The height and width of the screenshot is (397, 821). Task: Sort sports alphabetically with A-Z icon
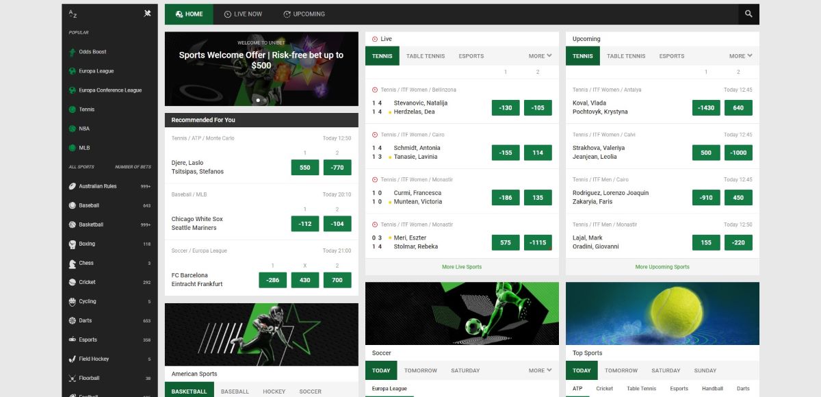[73, 14]
